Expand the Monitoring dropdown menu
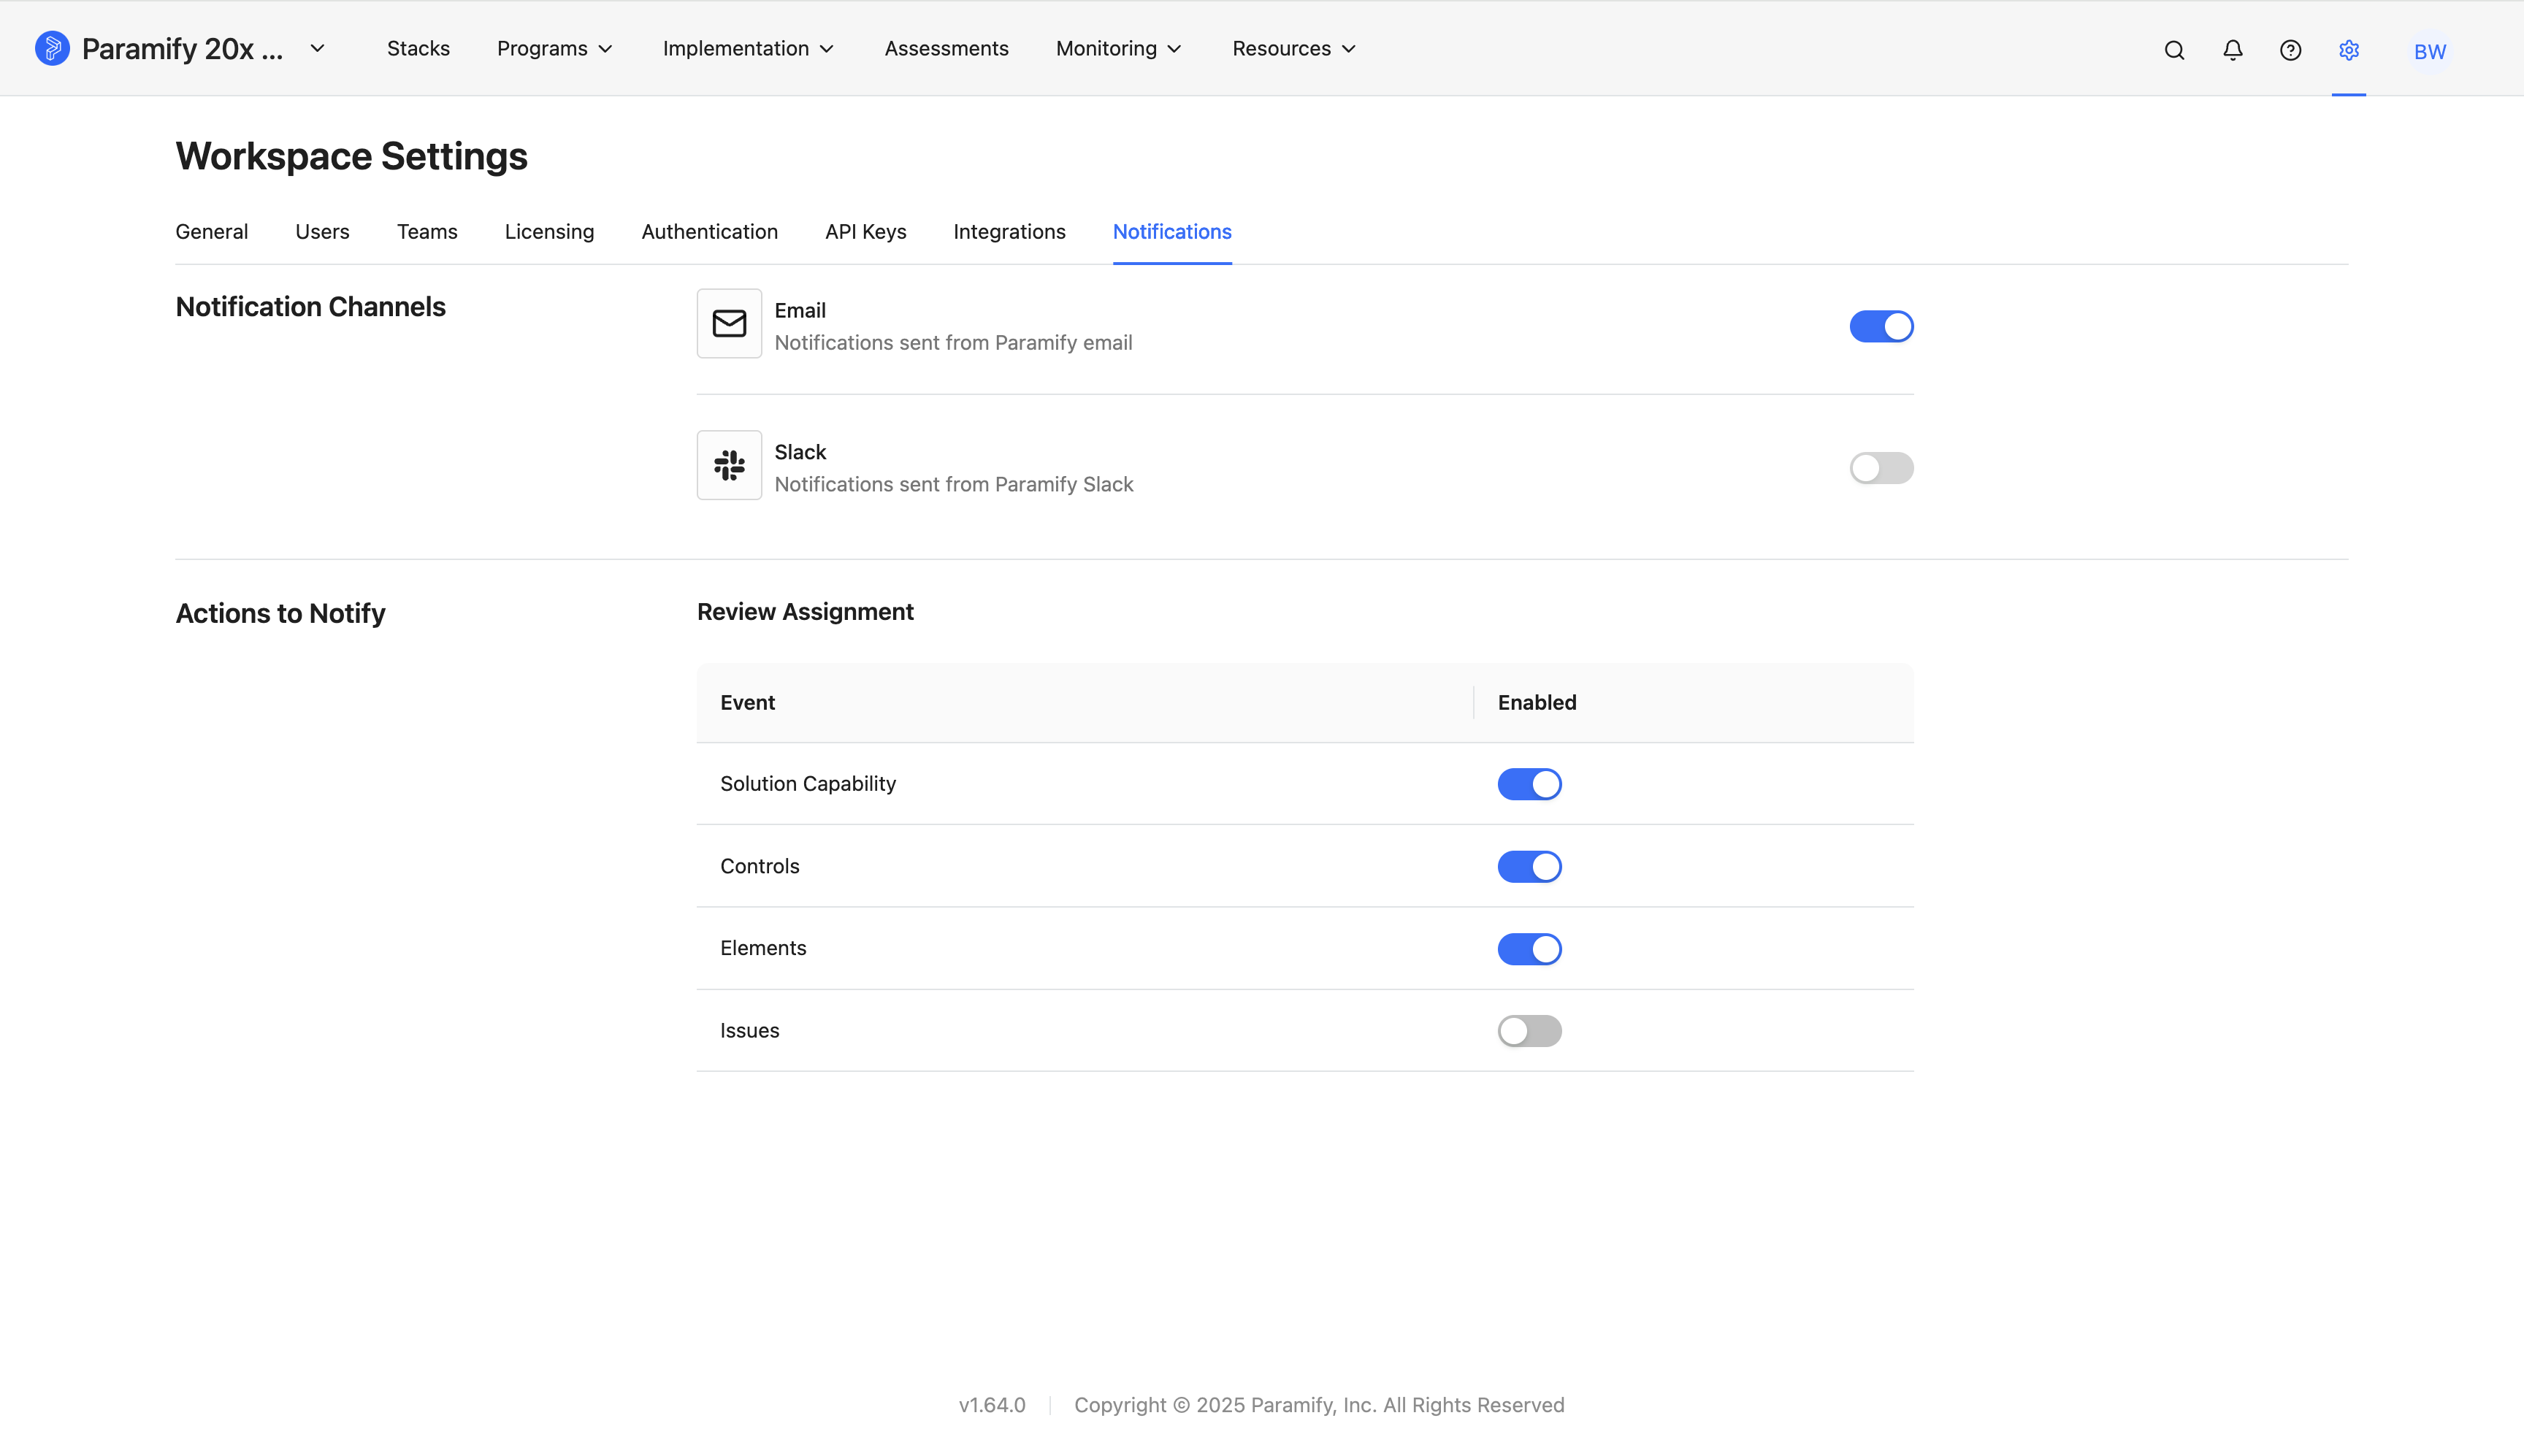 1118,48
